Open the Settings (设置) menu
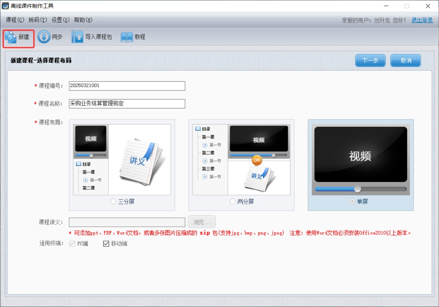The image size is (439, 307). tap(61, 20)
